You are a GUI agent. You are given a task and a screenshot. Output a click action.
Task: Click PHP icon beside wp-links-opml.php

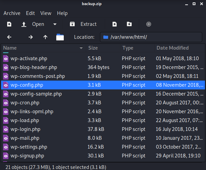6,112
